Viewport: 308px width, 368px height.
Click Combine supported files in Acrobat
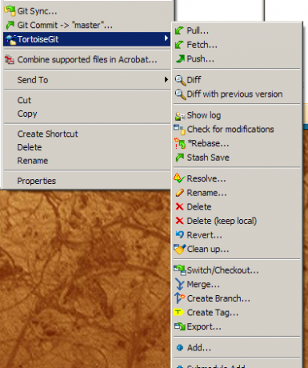click(87, 59)
